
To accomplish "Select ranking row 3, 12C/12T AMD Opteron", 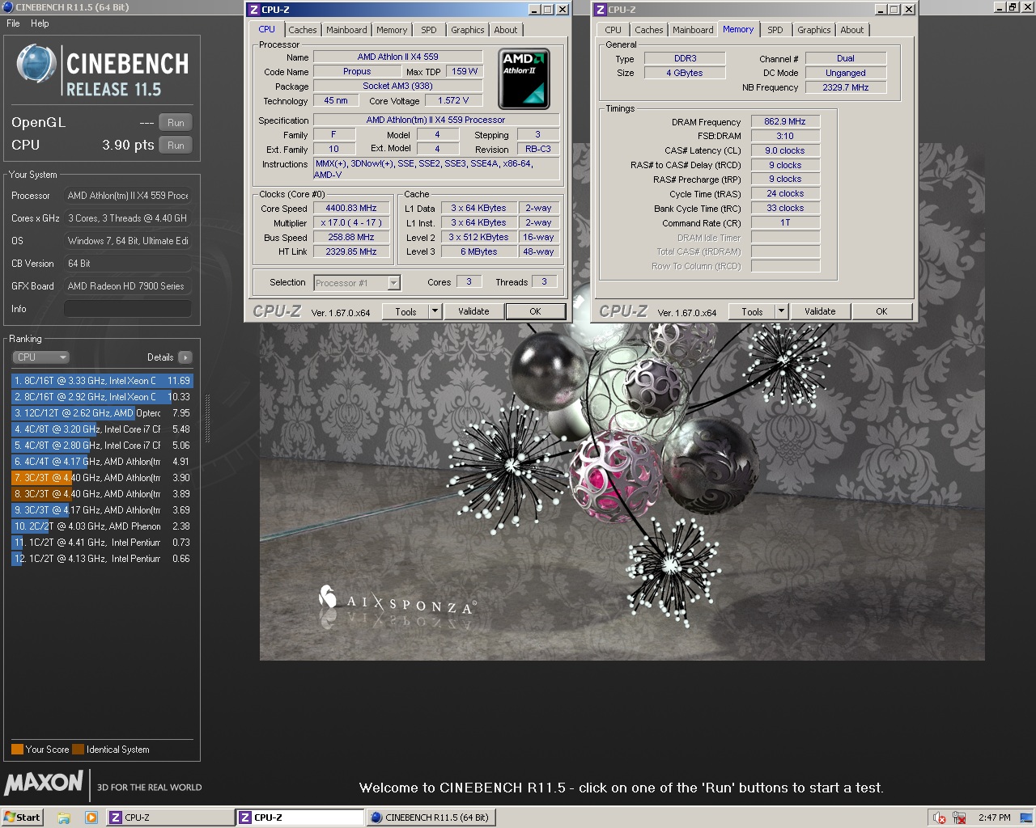I will [x=102, y=413].
